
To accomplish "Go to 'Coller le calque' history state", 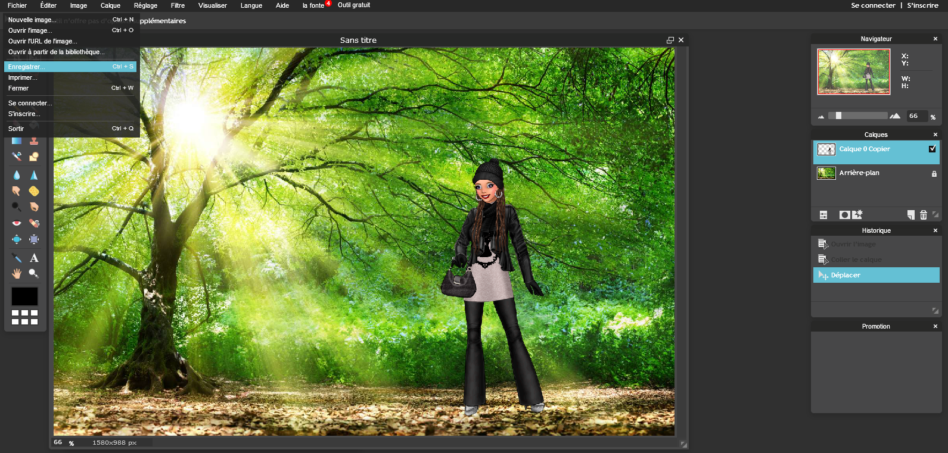I will click(x=876, y=260).
